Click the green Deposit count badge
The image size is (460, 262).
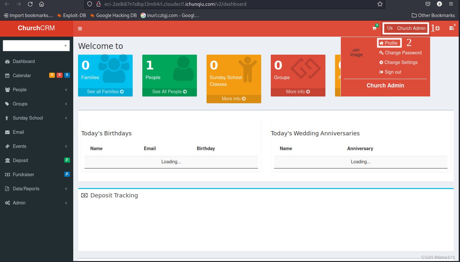[67, 160]
